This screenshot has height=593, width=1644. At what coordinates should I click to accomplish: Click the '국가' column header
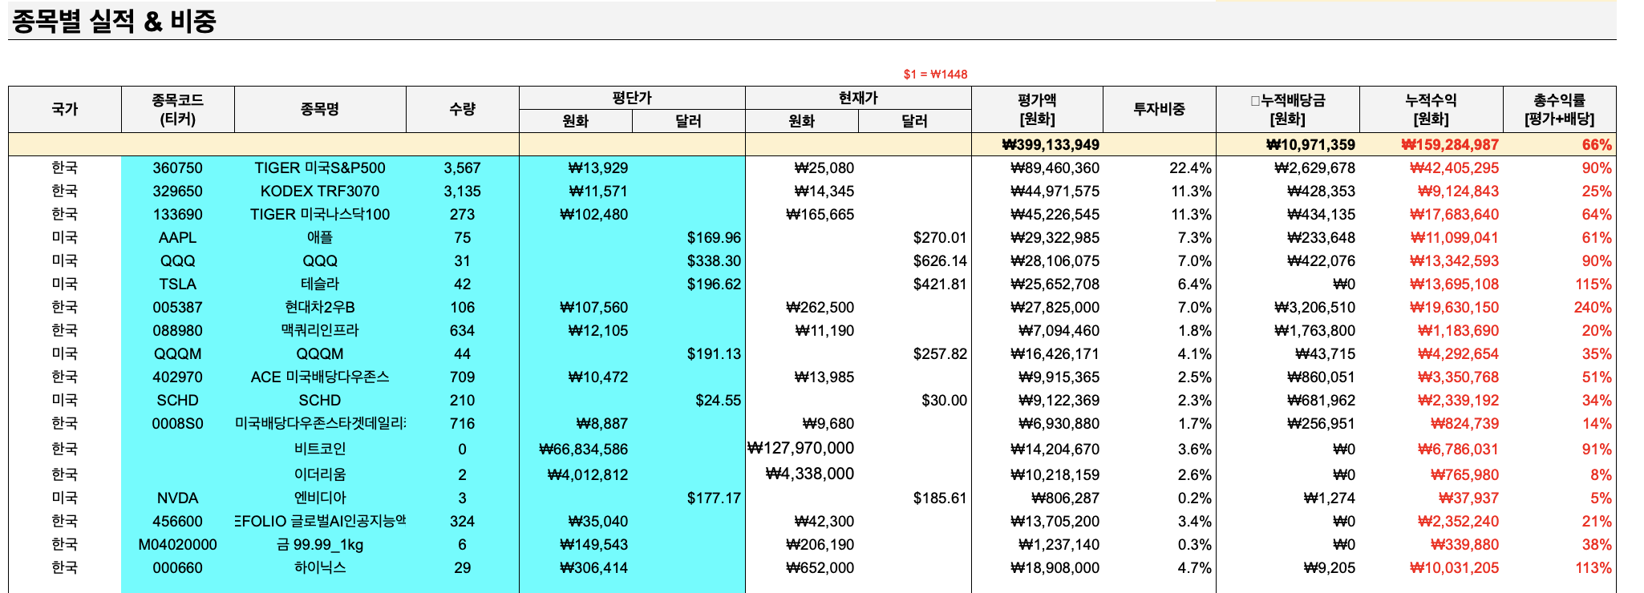pos(65,109)
